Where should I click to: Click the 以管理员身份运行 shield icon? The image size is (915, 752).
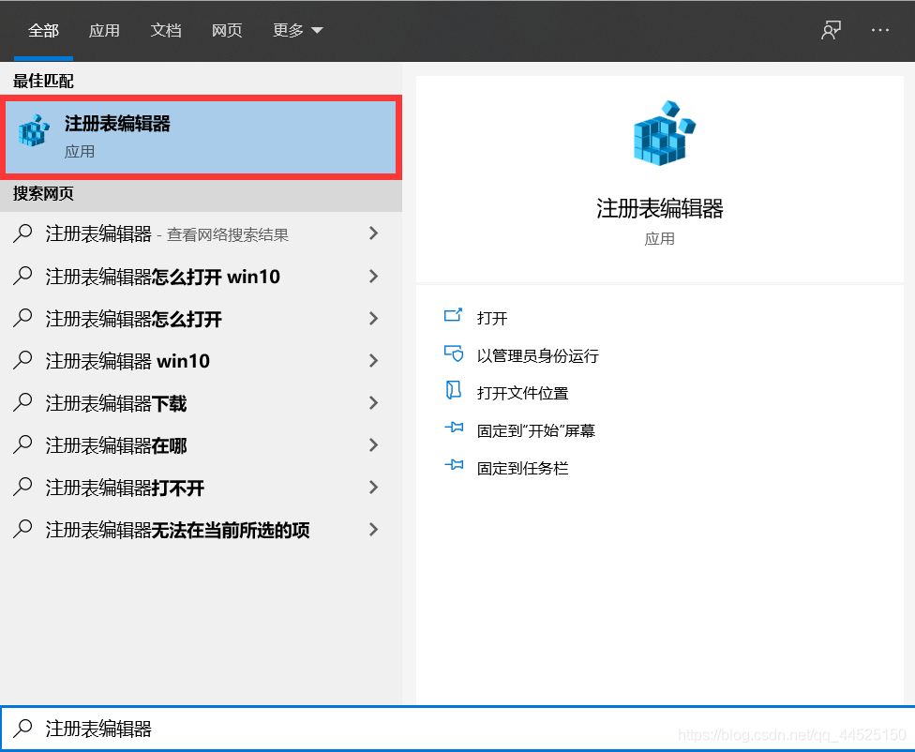tap(454, 353)
